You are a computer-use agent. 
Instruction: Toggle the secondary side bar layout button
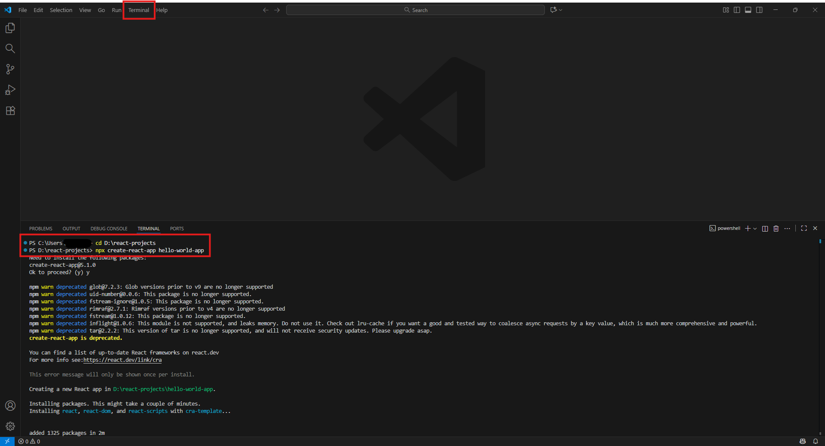tap(759, 10)
